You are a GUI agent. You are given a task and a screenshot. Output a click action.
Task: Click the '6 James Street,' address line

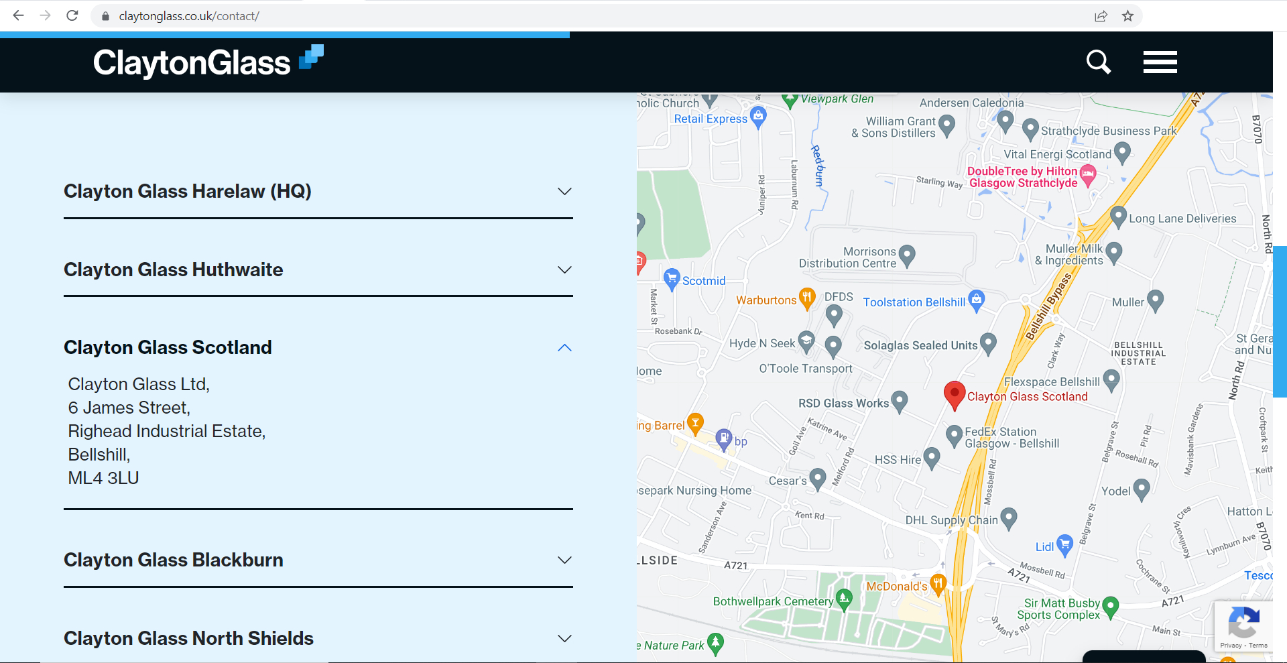129,408
